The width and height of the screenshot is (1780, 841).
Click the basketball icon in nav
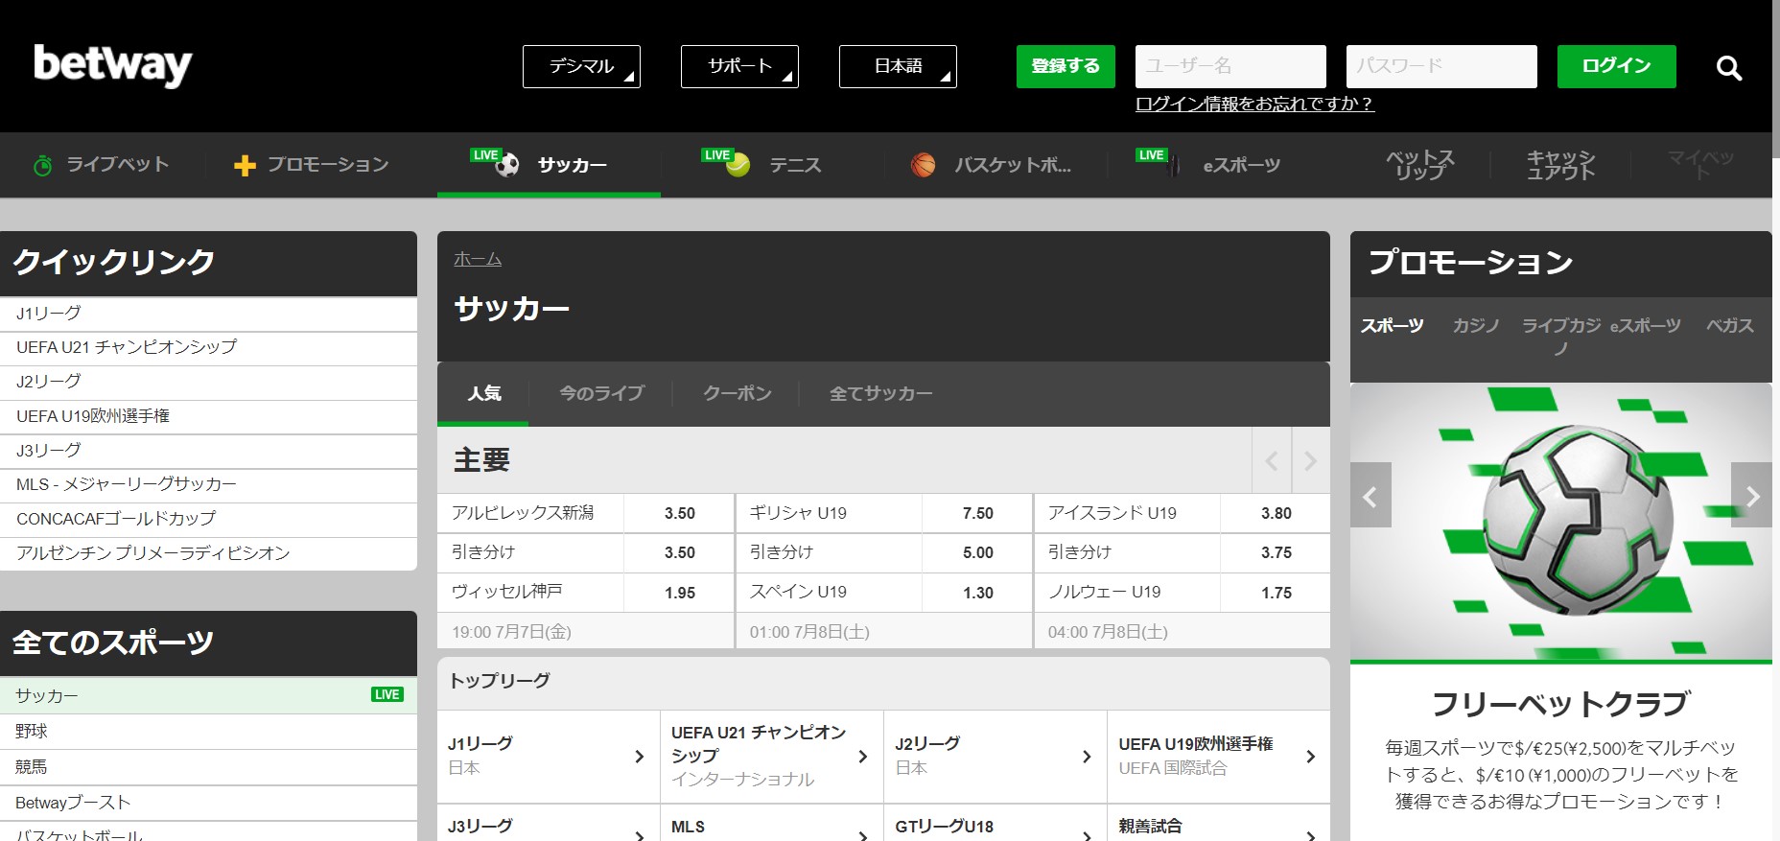tap(923, 165)
